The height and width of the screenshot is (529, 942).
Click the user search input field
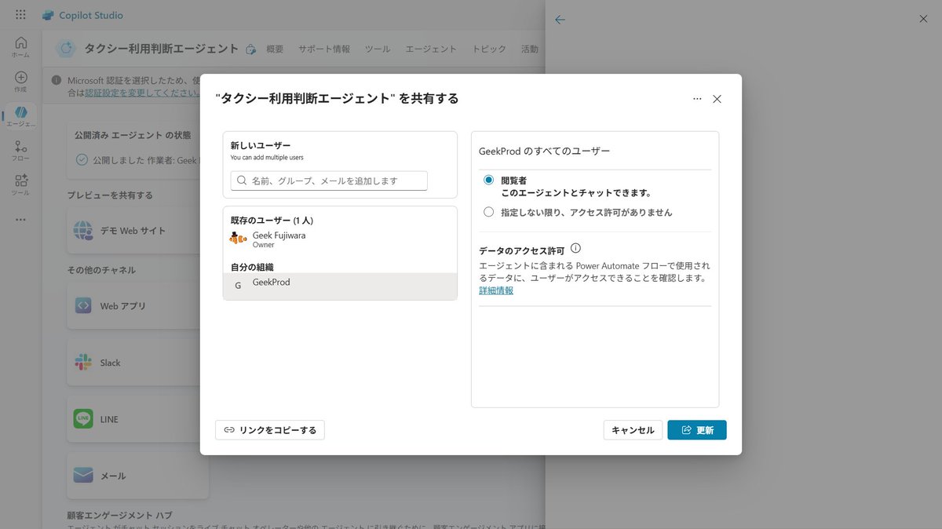coord(328,180)
